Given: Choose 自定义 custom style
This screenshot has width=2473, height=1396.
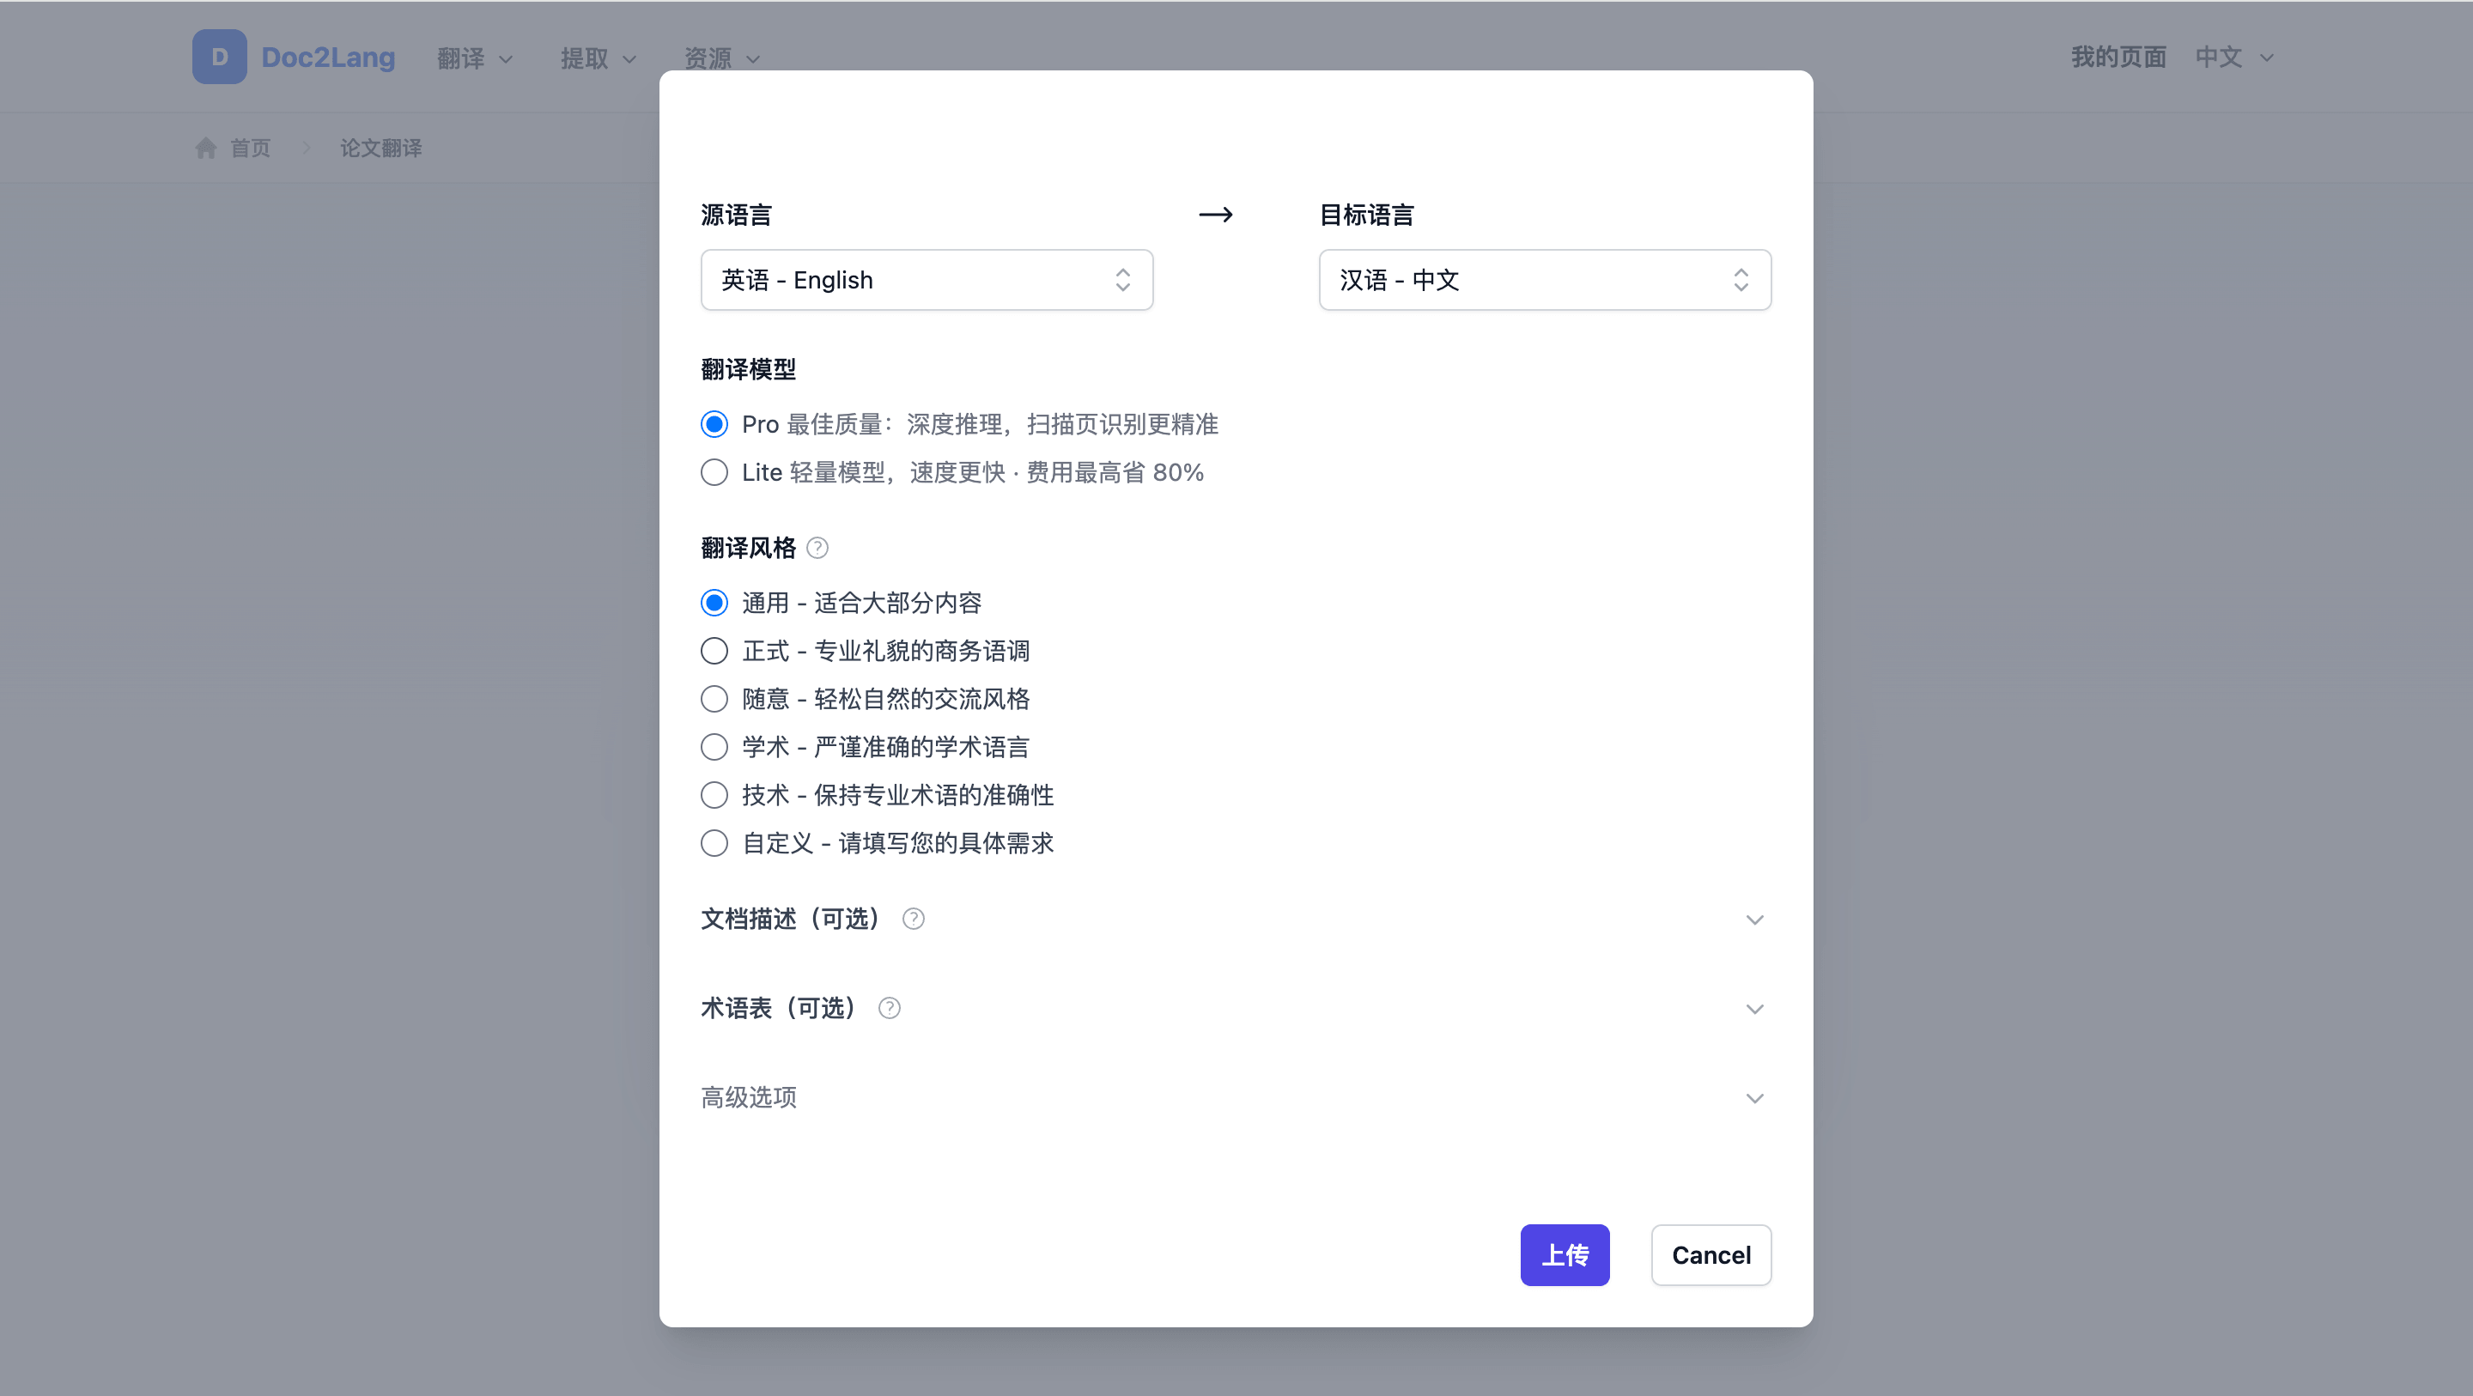Looking at the screenshot, I should [714, 843].
